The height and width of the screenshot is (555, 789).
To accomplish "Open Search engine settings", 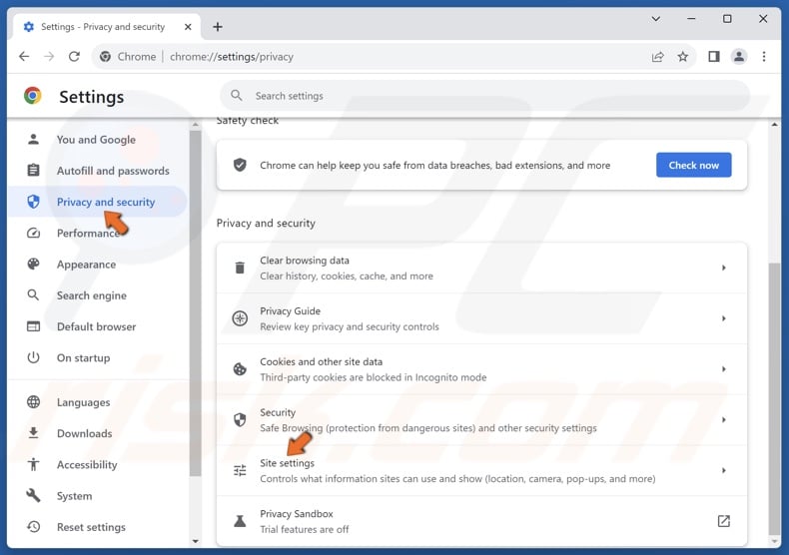I will click(x=97, y=295).
